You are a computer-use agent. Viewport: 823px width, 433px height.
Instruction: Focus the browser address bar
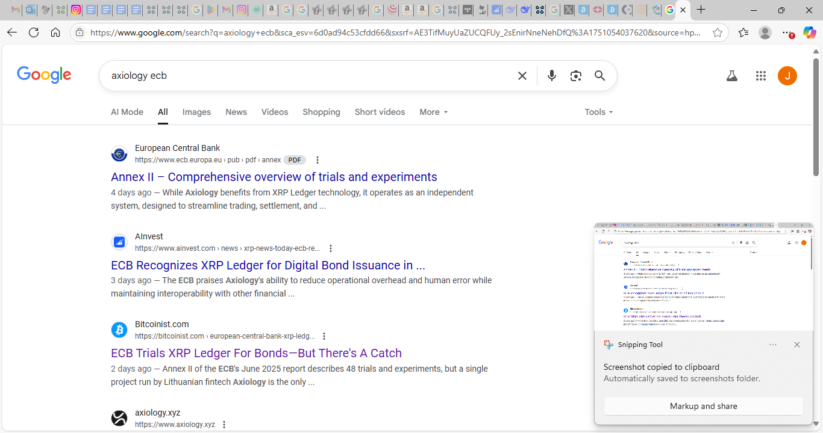point(396,32)
